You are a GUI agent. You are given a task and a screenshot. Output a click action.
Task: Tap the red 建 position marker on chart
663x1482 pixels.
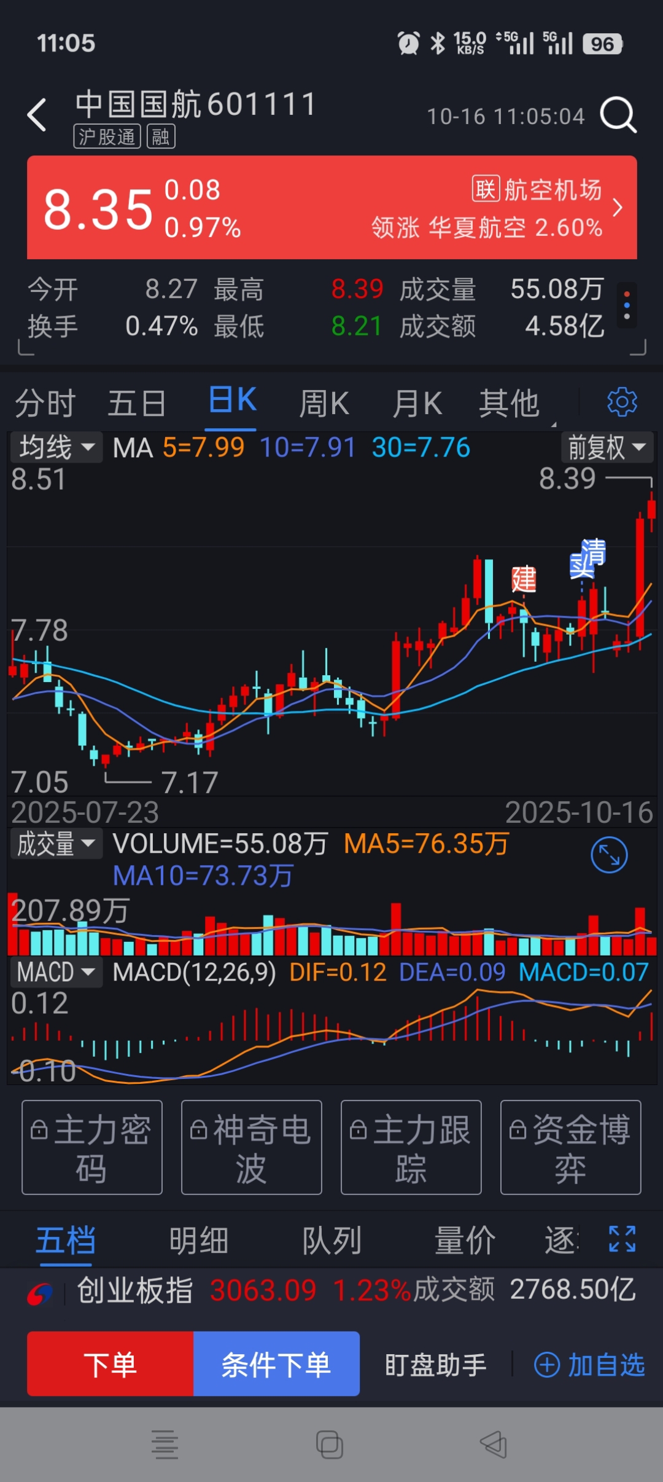tap(524, 579)
